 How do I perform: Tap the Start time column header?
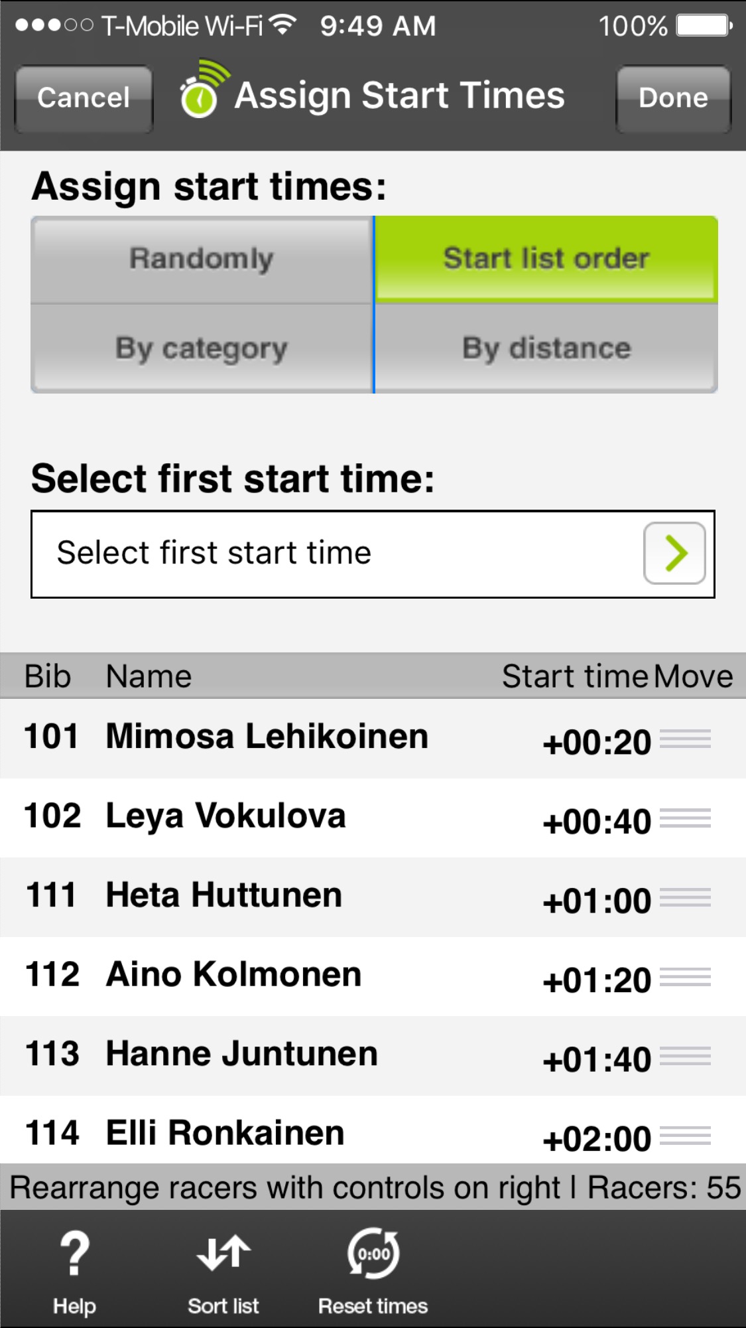point(574,677)
